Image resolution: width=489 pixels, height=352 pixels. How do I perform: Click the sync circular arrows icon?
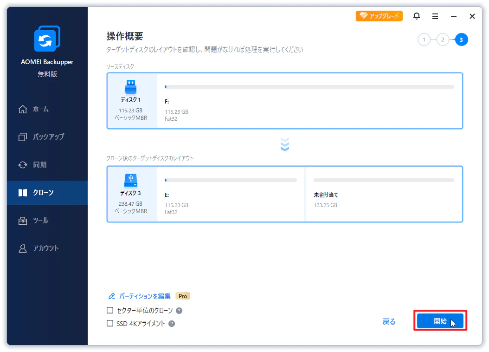22,165
